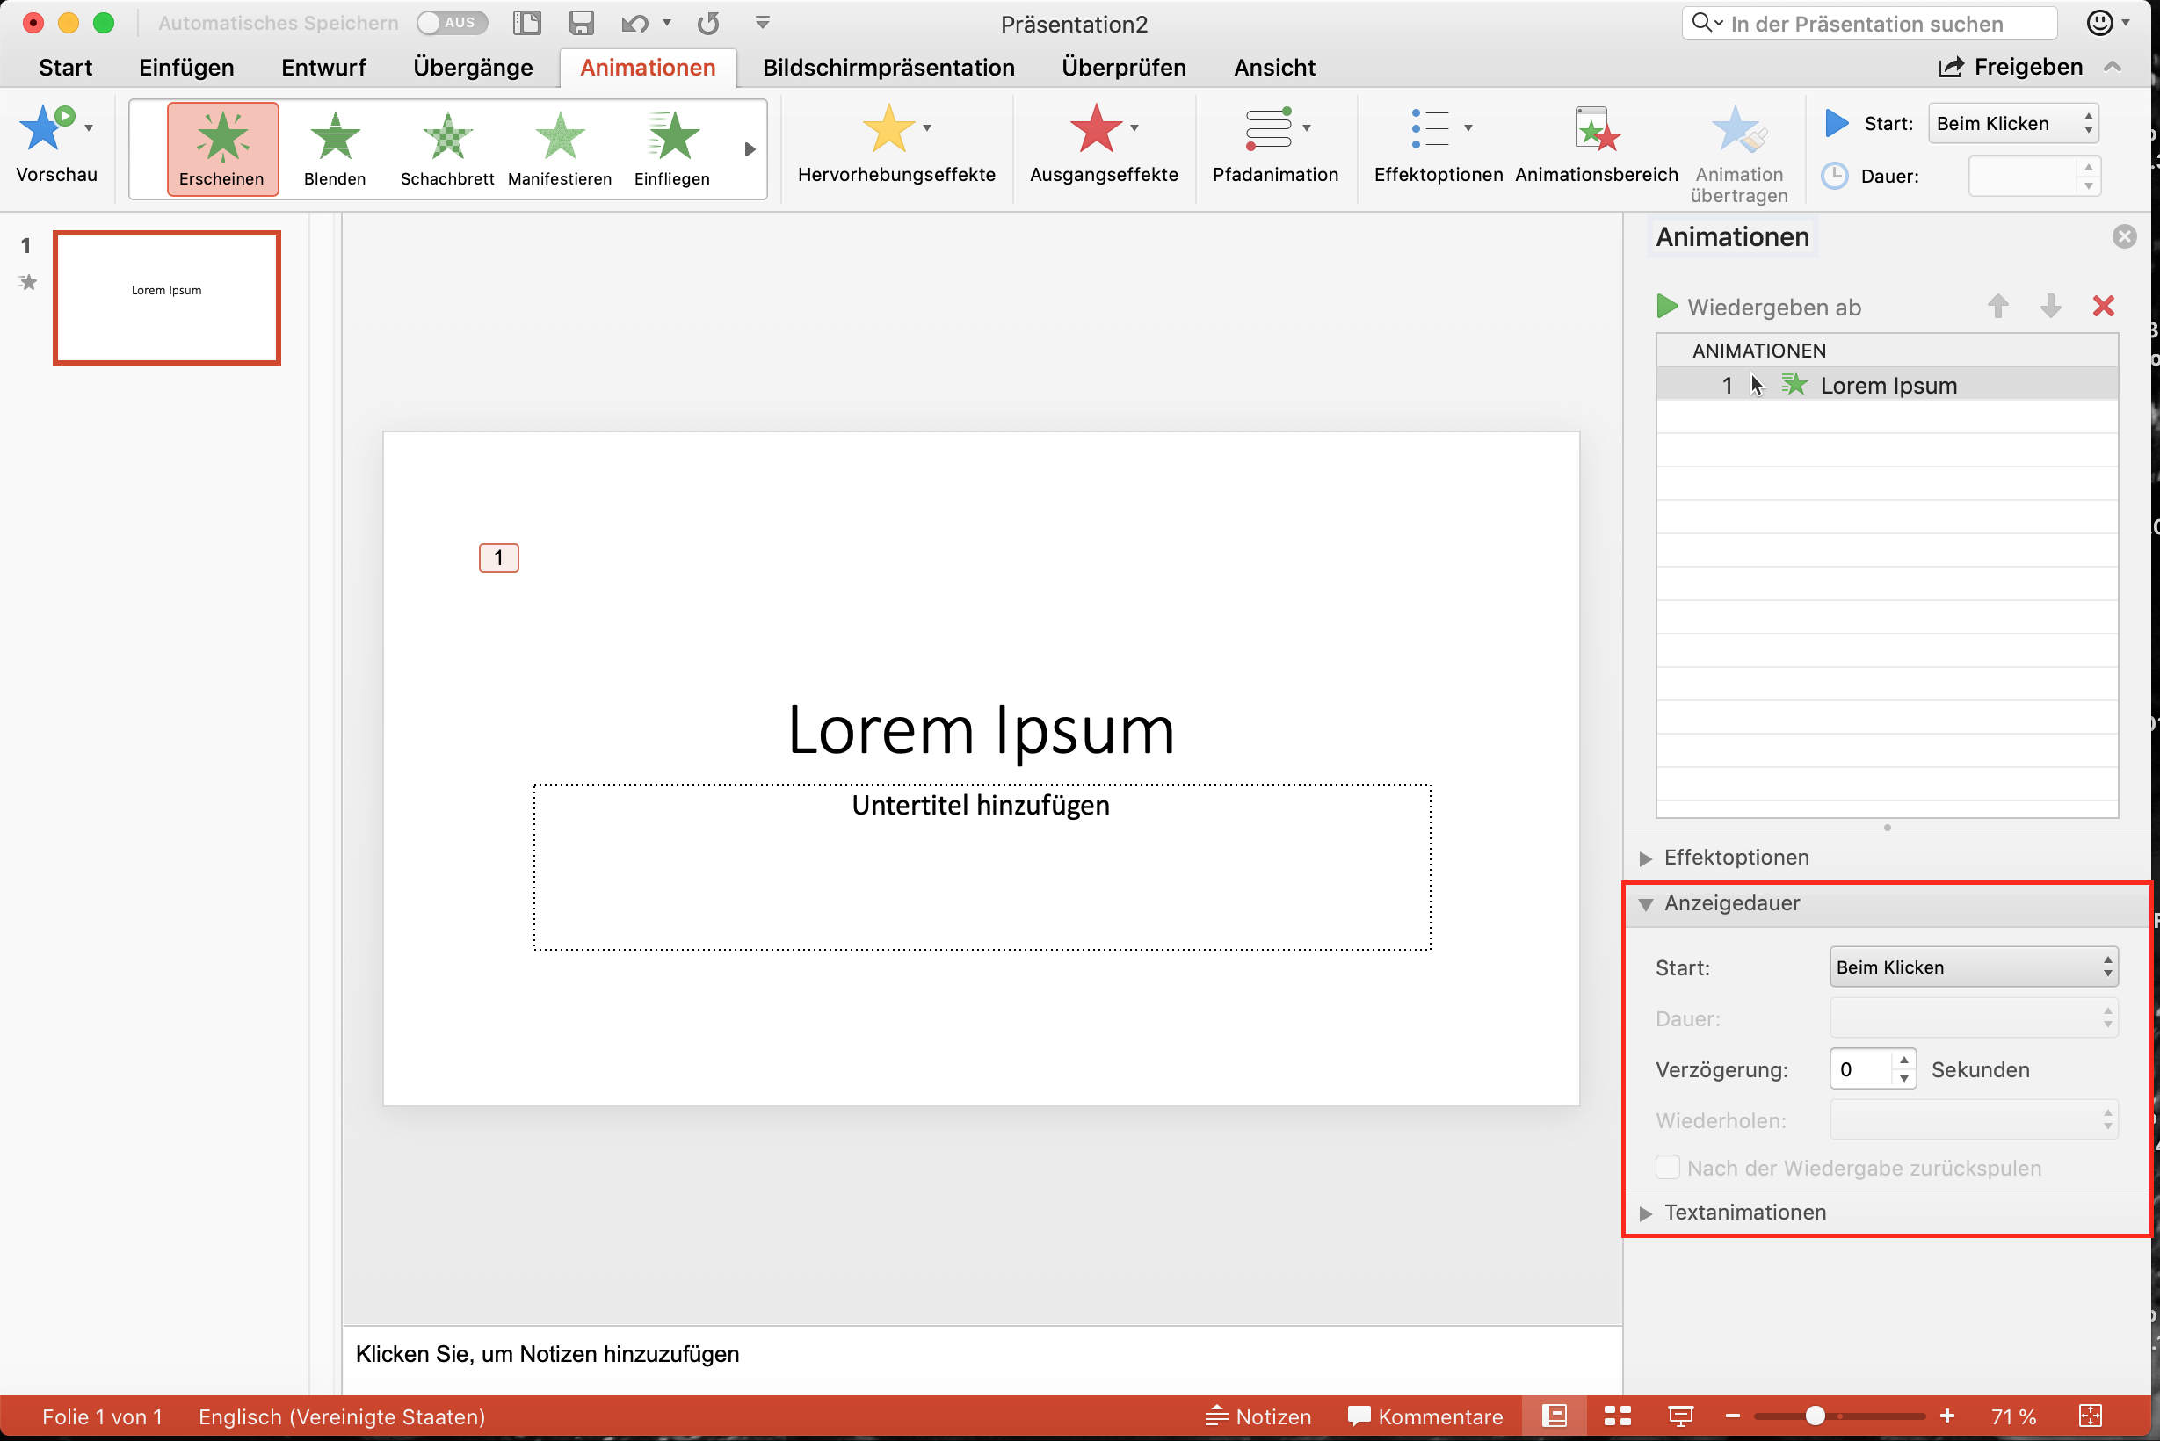This screenshot has height=1441, width=2160.
Task: Click Animation übertragen painter icon
Action: click(1738, 128)
